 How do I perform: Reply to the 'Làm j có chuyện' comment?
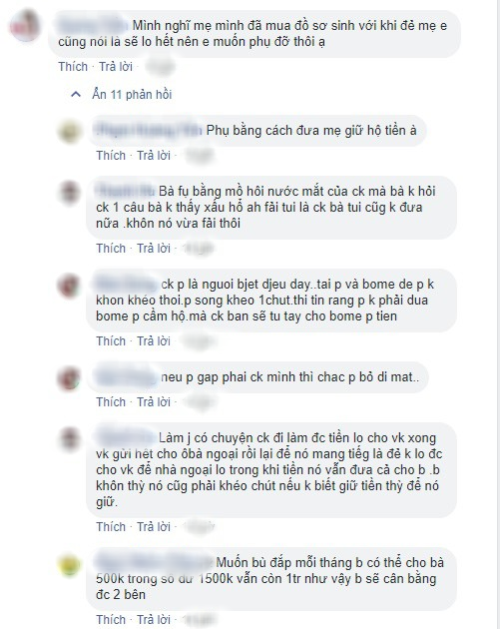tap(154, 527)
